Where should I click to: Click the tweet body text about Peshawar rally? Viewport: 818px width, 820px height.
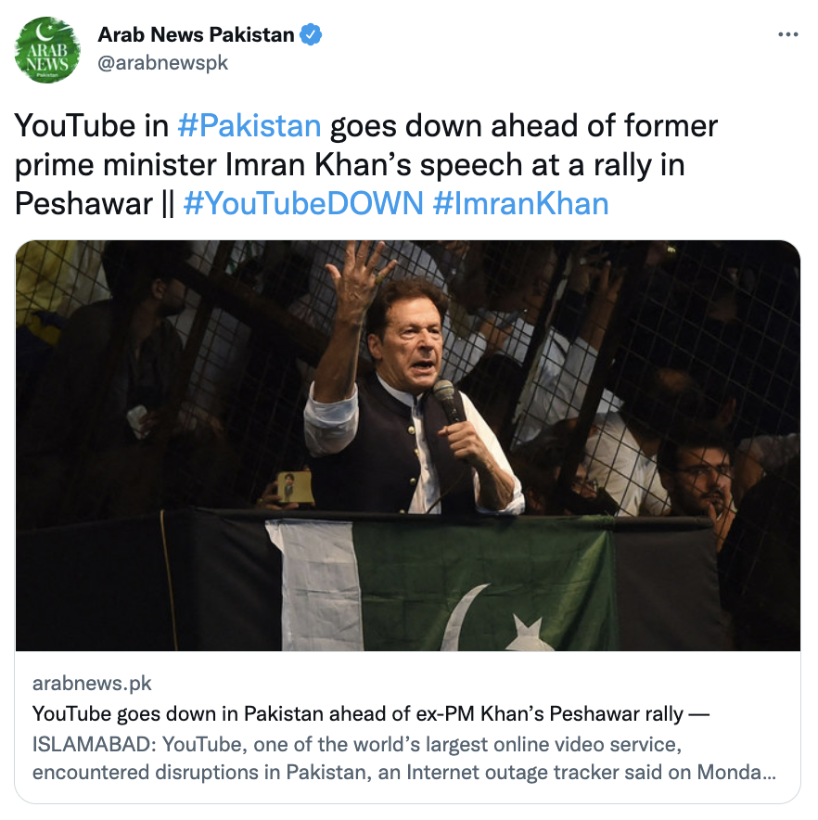[366, 165]
